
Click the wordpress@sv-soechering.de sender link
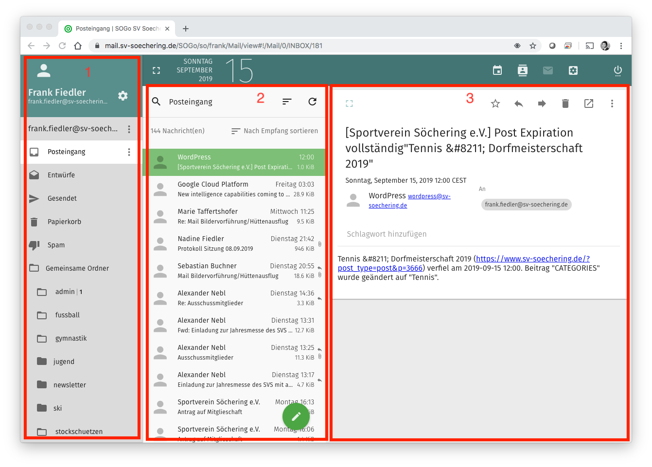(x=429, y=196)
